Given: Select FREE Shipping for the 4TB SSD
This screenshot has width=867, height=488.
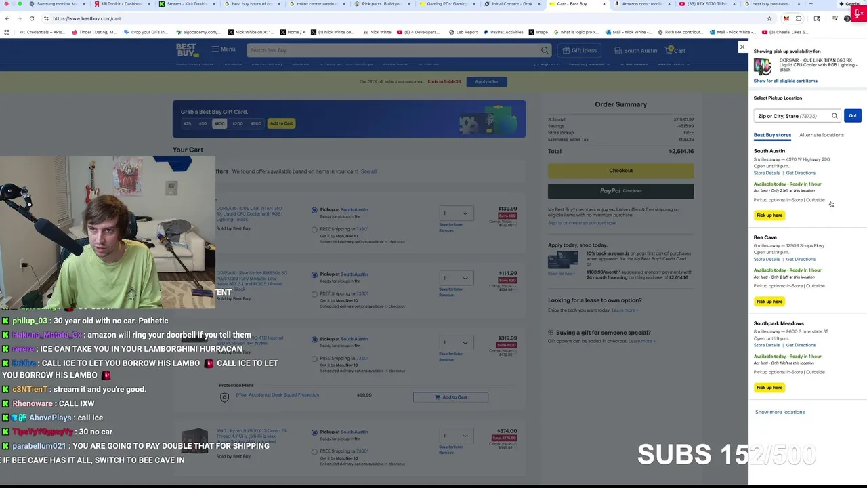Looking at the screenshot, I should [314, 359].
